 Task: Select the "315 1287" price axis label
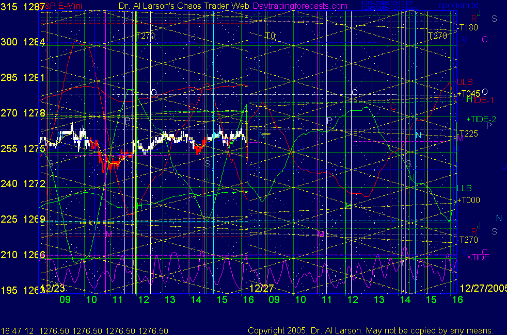[22, 7]
